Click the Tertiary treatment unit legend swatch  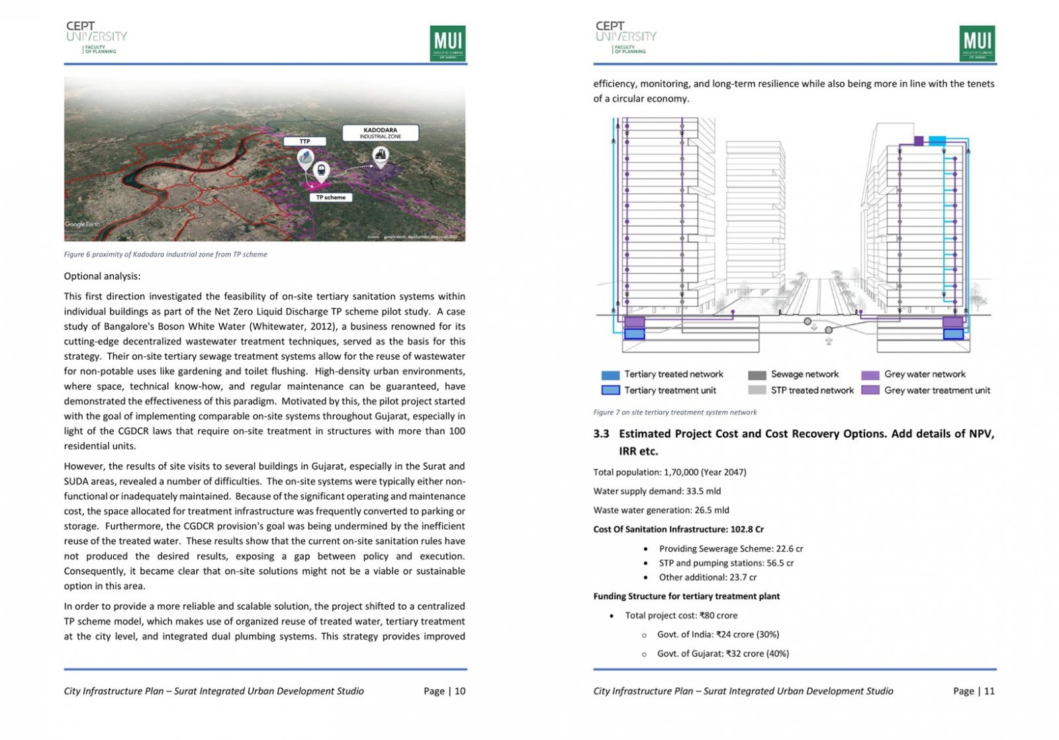pyautogui.click(x=610, y=390)
